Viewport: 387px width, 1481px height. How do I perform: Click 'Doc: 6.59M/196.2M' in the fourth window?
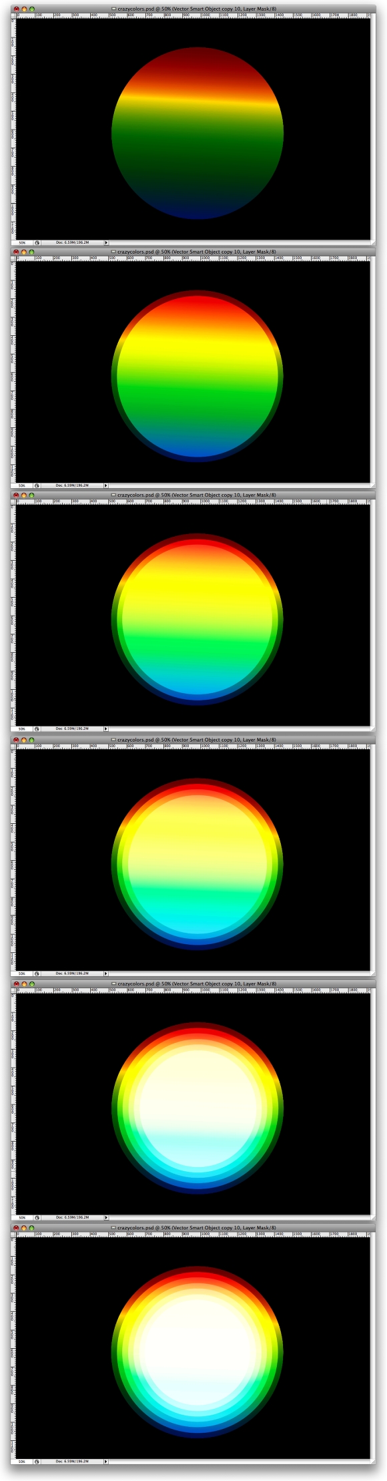tap(72, 974)
